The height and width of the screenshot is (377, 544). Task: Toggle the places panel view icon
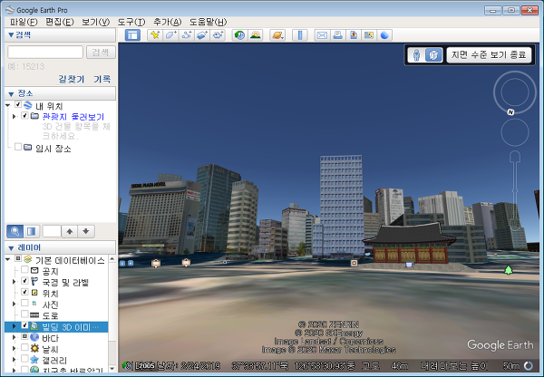[31, 231]
